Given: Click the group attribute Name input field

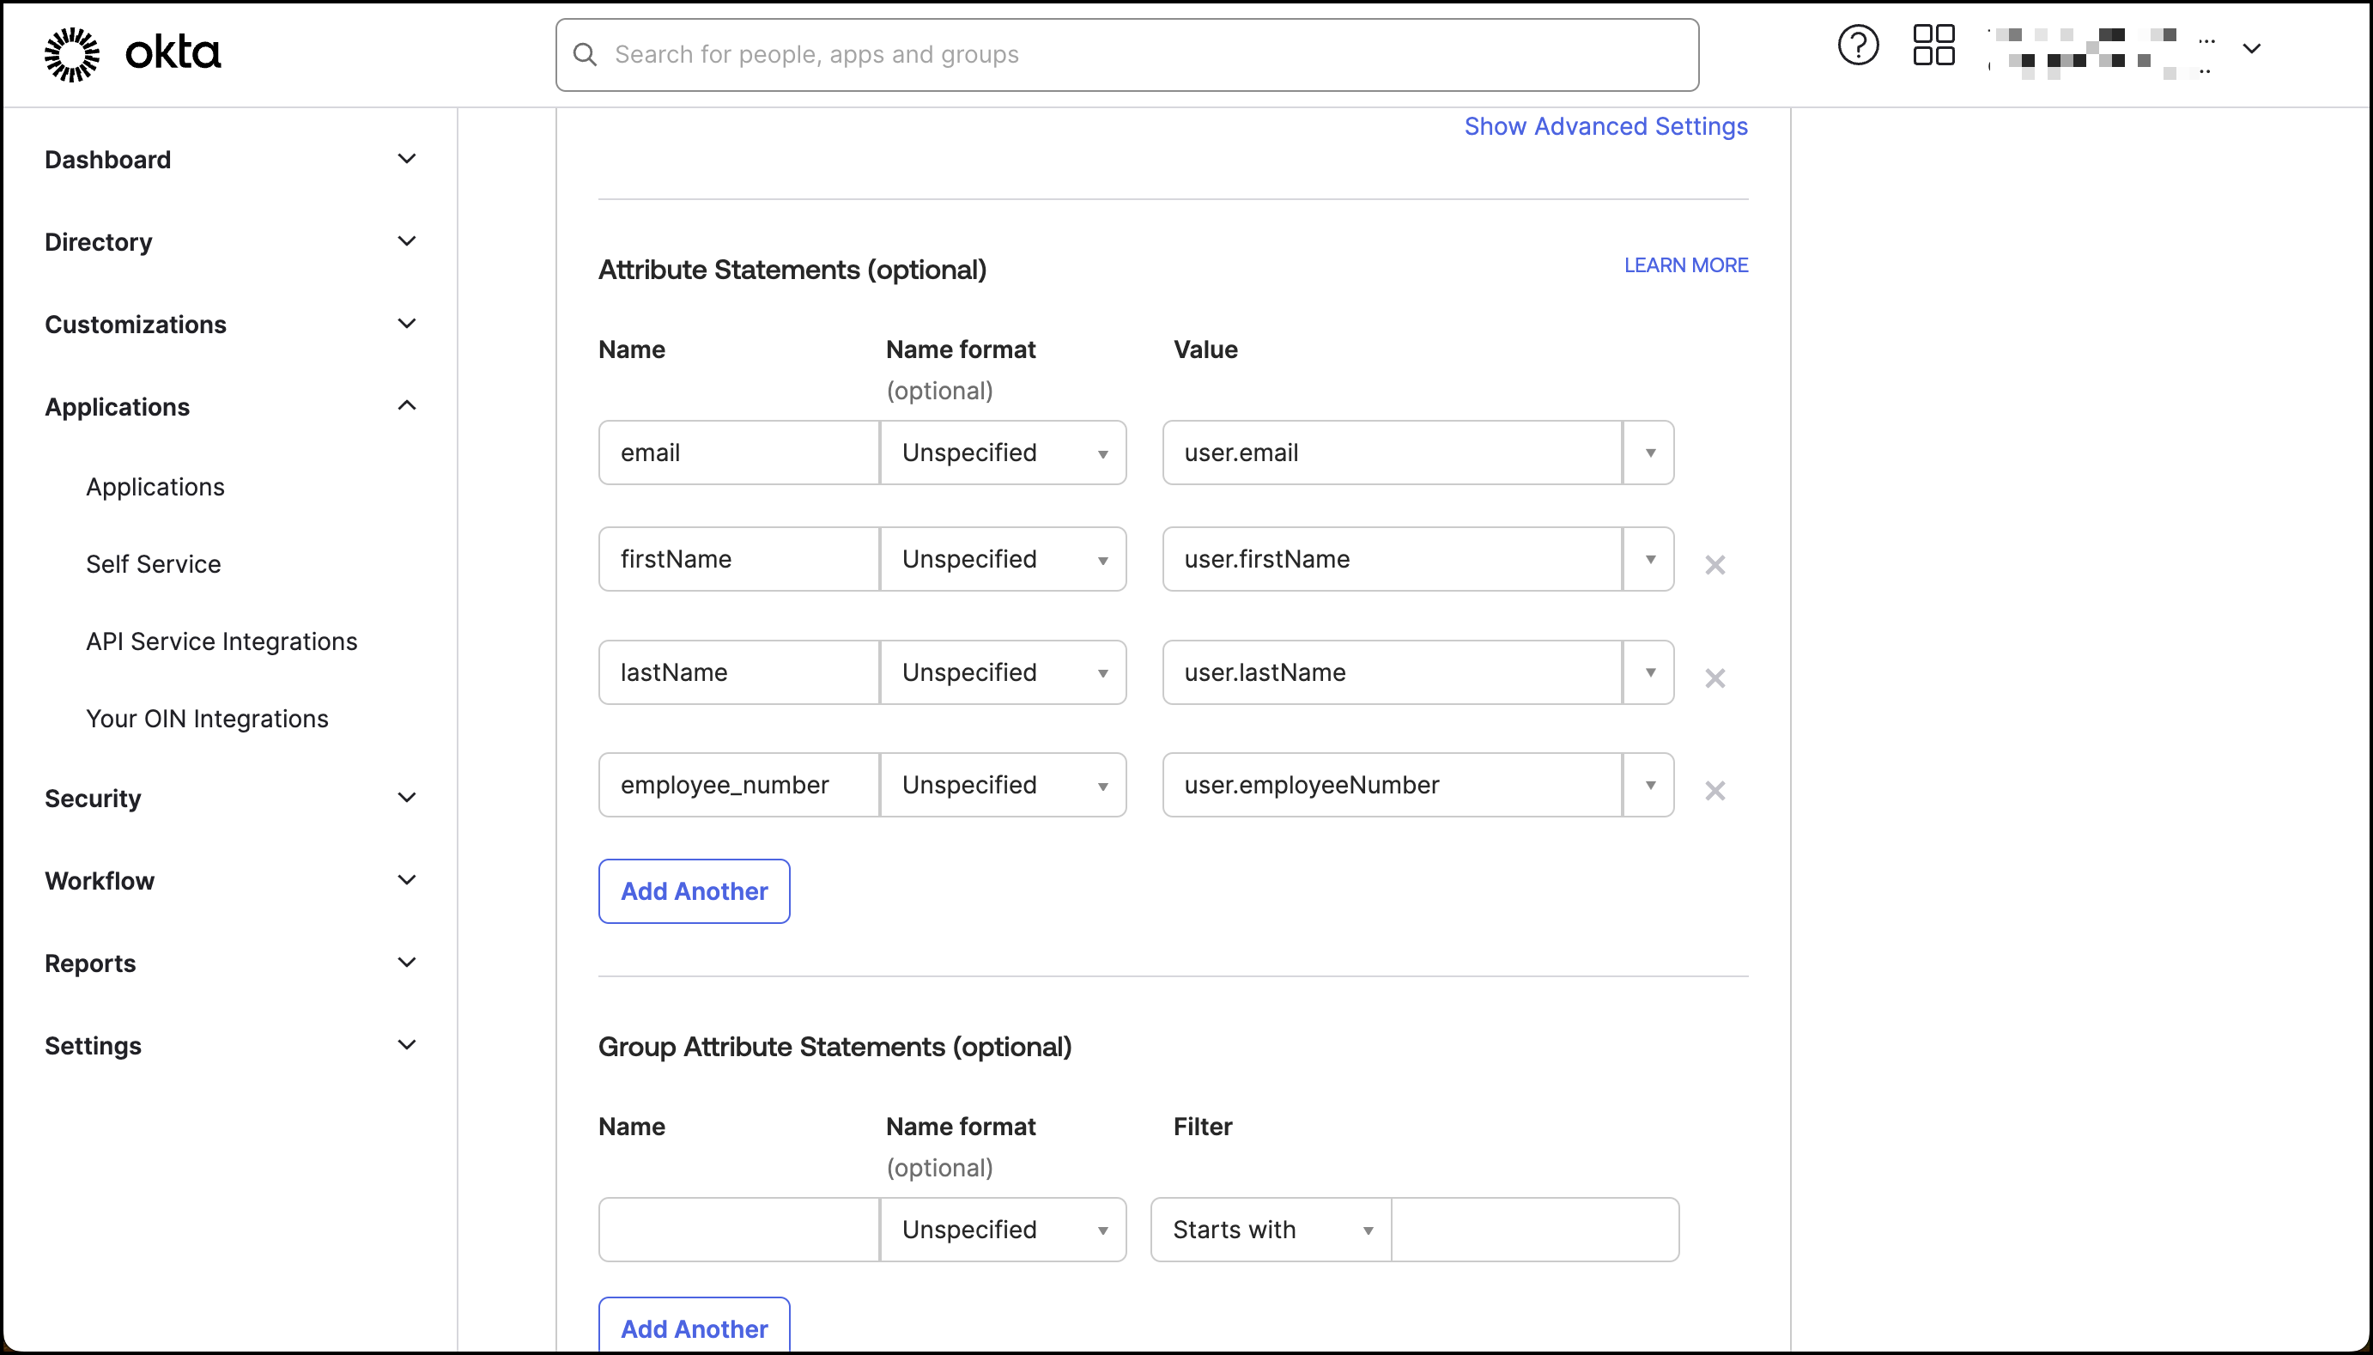Looking at the screenshot, I should pos(738,1230).
